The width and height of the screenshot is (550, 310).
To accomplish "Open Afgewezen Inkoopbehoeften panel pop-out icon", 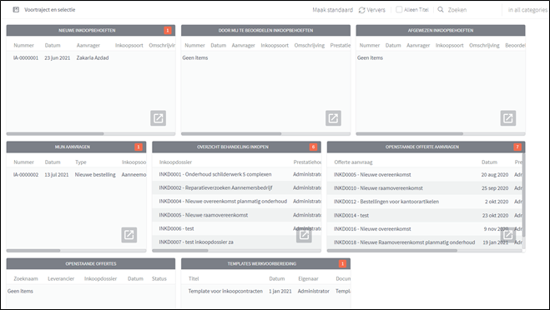I will [x=508, y=118].
